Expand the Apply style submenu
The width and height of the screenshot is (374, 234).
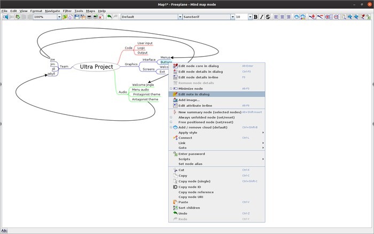[216, 132]
